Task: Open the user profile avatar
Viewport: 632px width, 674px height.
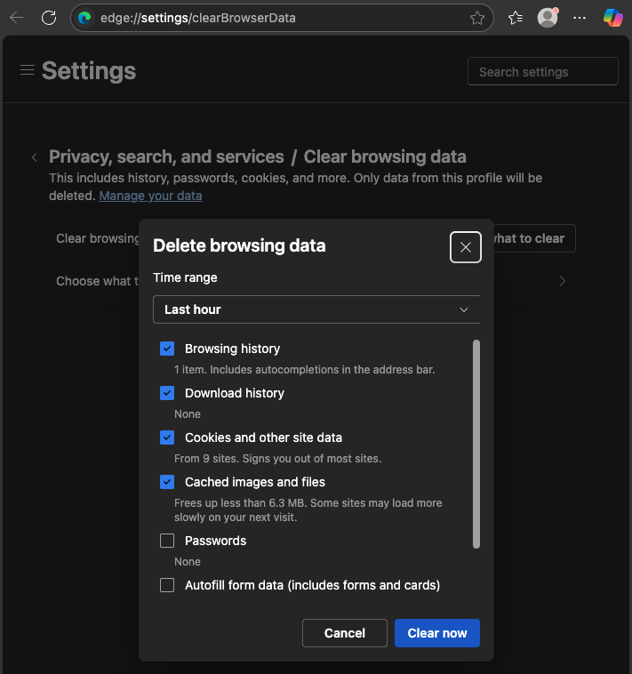Action: [548, 18]
